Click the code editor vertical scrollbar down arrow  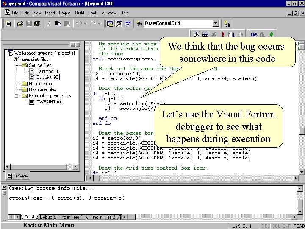pyautogui.click(x=302, y=172)
